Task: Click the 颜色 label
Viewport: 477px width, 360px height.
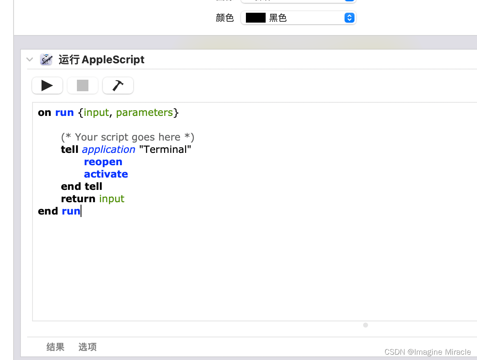Action: coord(225,18)
